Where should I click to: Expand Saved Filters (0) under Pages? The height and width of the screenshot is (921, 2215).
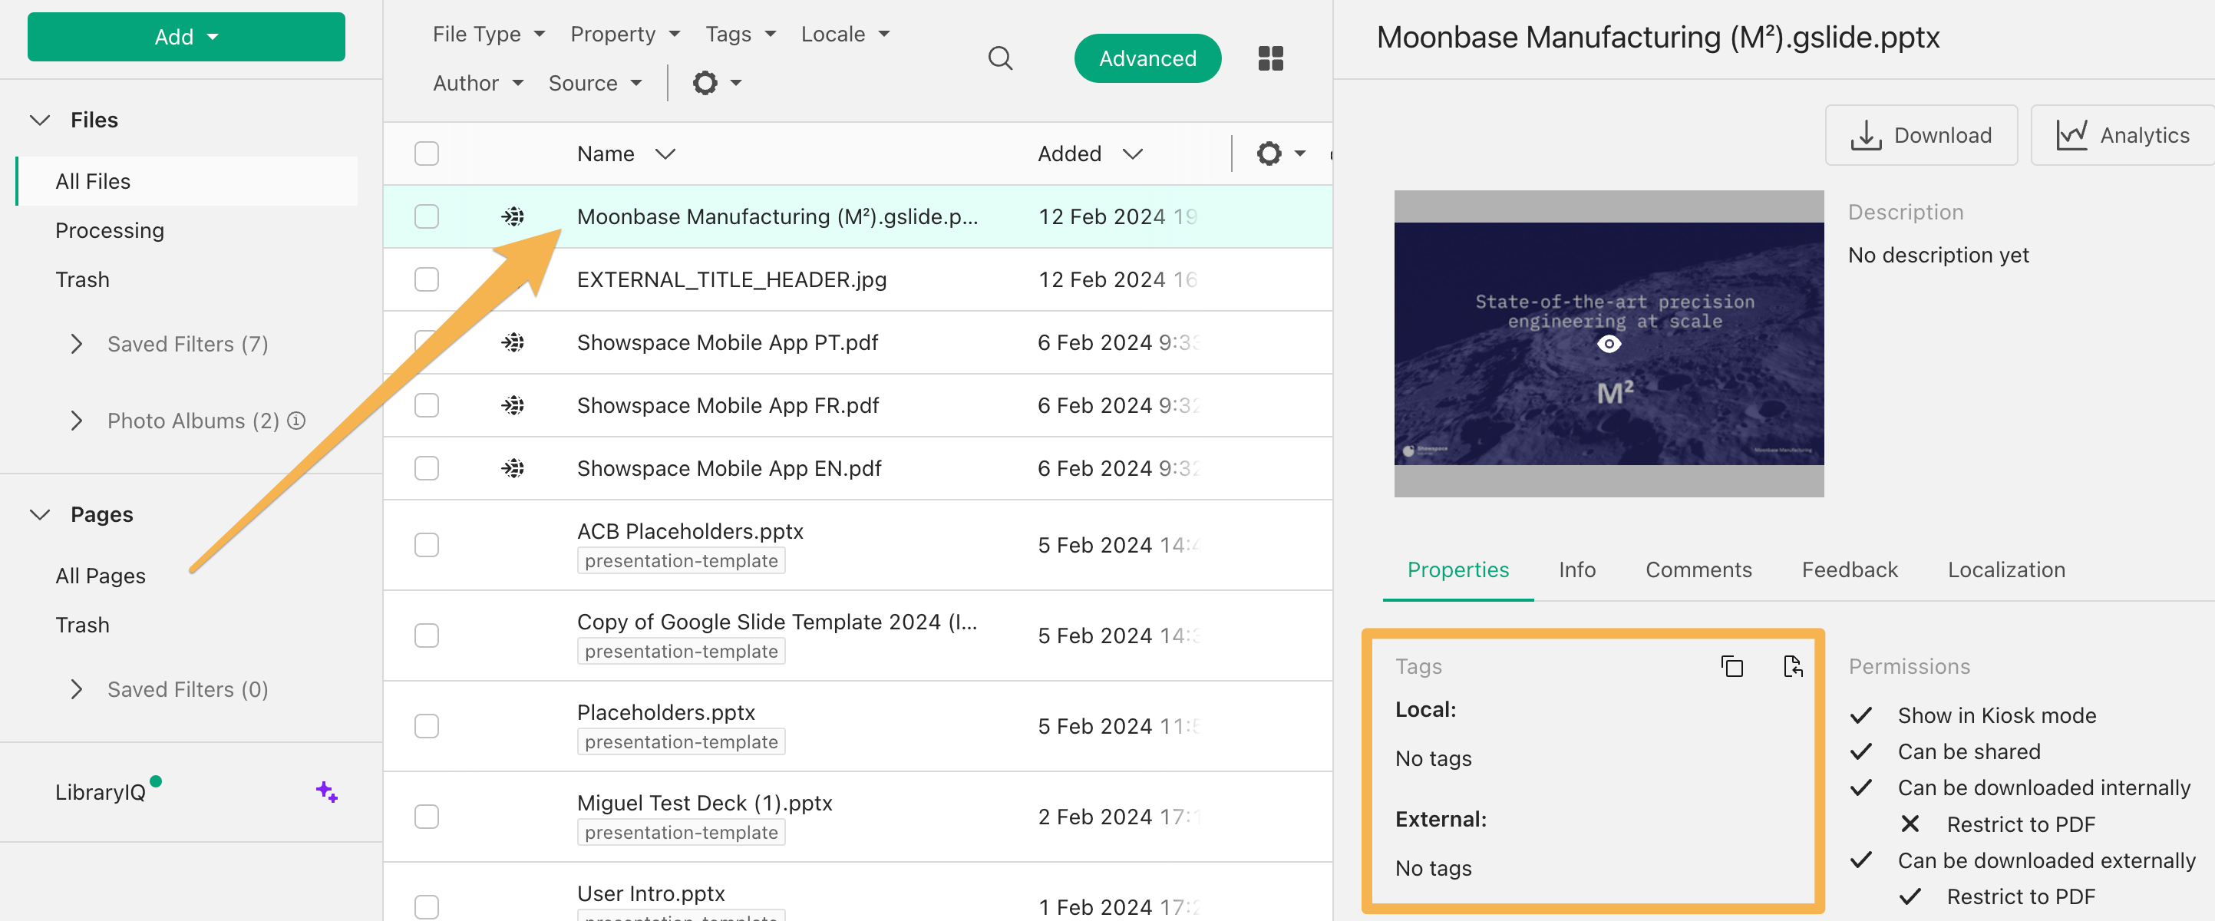(x=77, y=688)
